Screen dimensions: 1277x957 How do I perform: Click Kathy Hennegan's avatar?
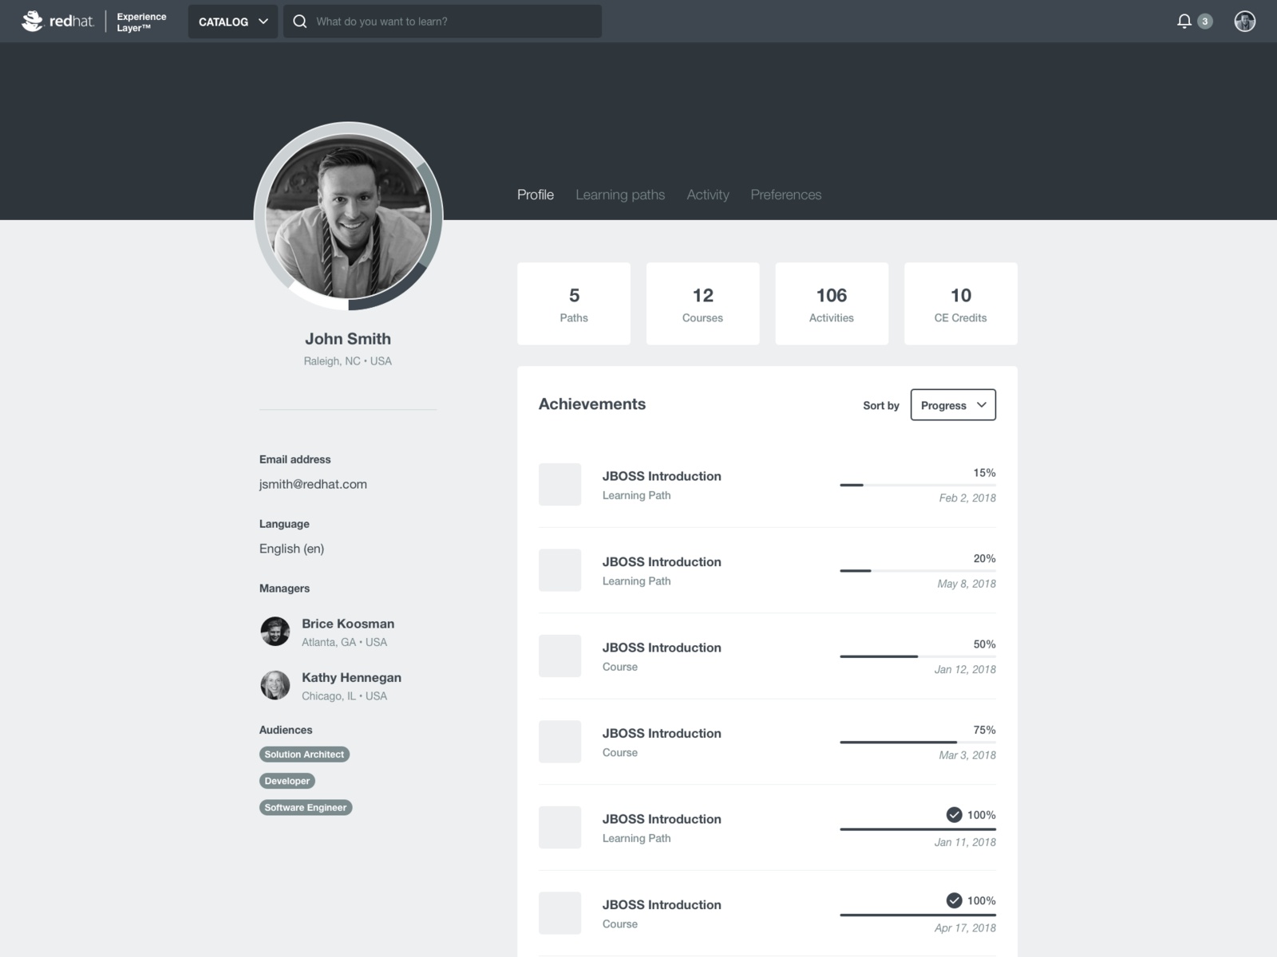(x=275, y=685)
